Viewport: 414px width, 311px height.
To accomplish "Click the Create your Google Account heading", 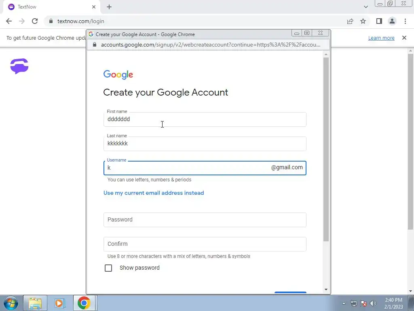I will tap(165, 92).
